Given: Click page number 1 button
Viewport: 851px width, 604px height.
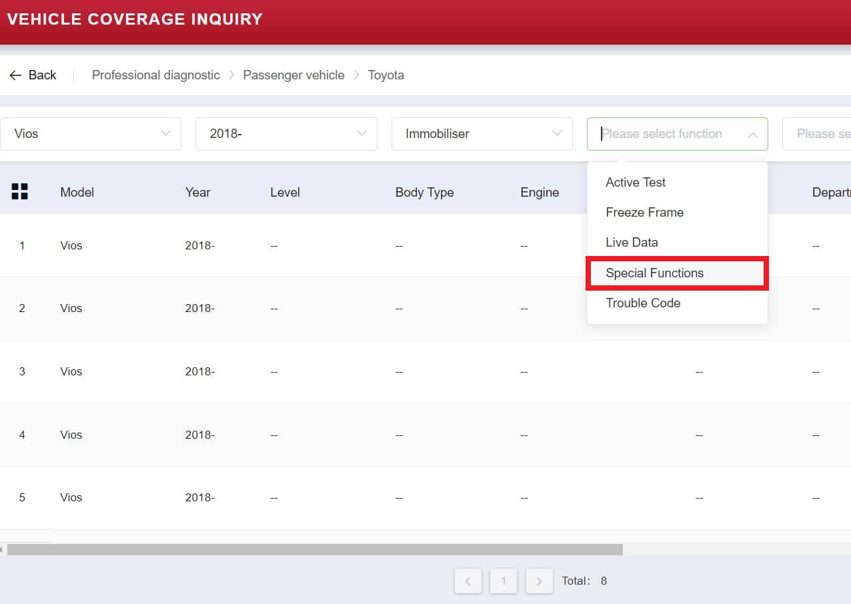Looking at the screenshot, I should point(503,581).
